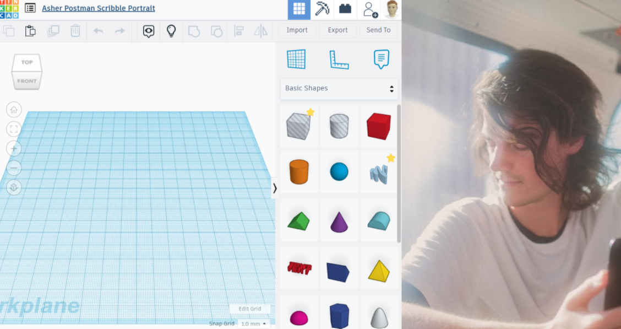Select the magenta Half Sphere shape
The image size is (621, 329).
pyautogui.click(x=298, y=317)
